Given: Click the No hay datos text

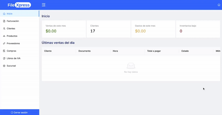Looking at the screenshot, I should [131, 72].
